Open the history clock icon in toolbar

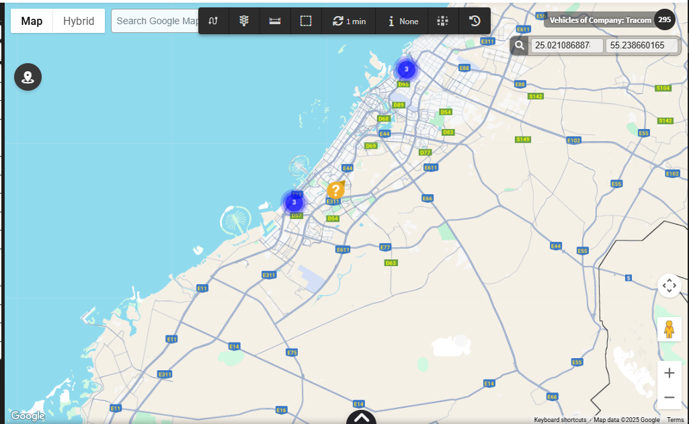click(475, 21)
